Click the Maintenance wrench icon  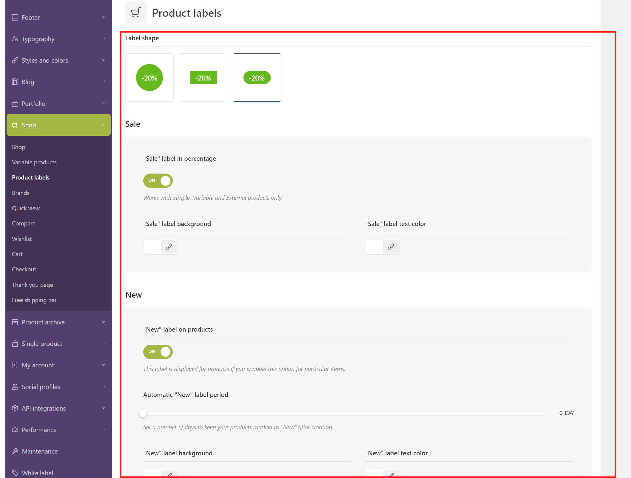(x=15, y=451)
